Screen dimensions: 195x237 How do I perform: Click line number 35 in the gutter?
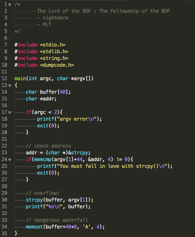tap(4, 233)
